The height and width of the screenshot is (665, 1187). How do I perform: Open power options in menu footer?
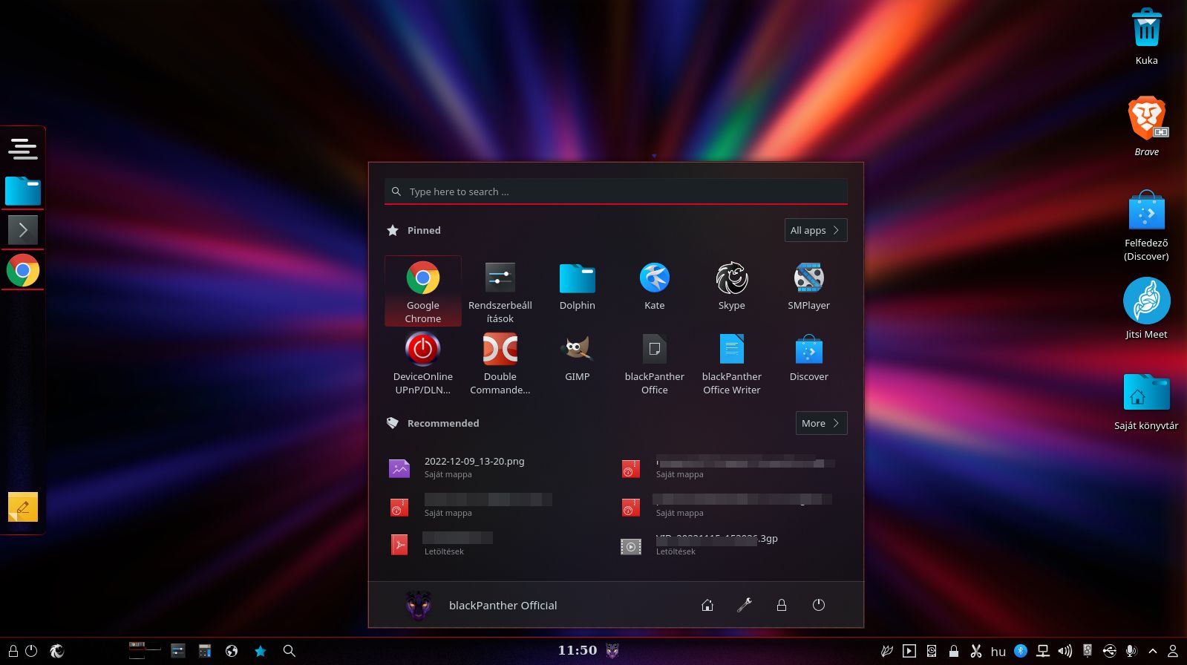coord(819,605)
